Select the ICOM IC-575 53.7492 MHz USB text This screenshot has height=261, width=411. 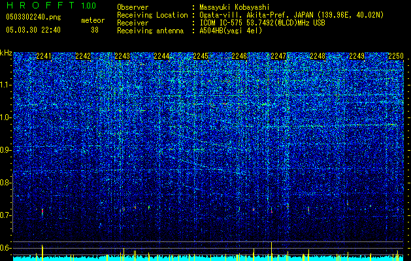click(x=262, y=23)
